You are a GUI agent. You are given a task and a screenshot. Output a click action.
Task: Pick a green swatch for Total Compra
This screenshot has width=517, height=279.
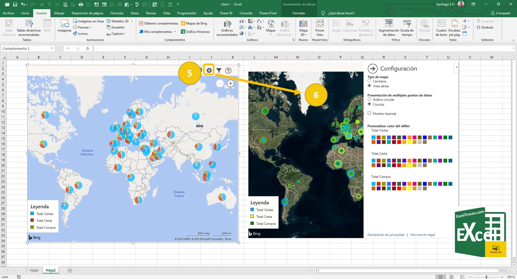pos(445,183)
